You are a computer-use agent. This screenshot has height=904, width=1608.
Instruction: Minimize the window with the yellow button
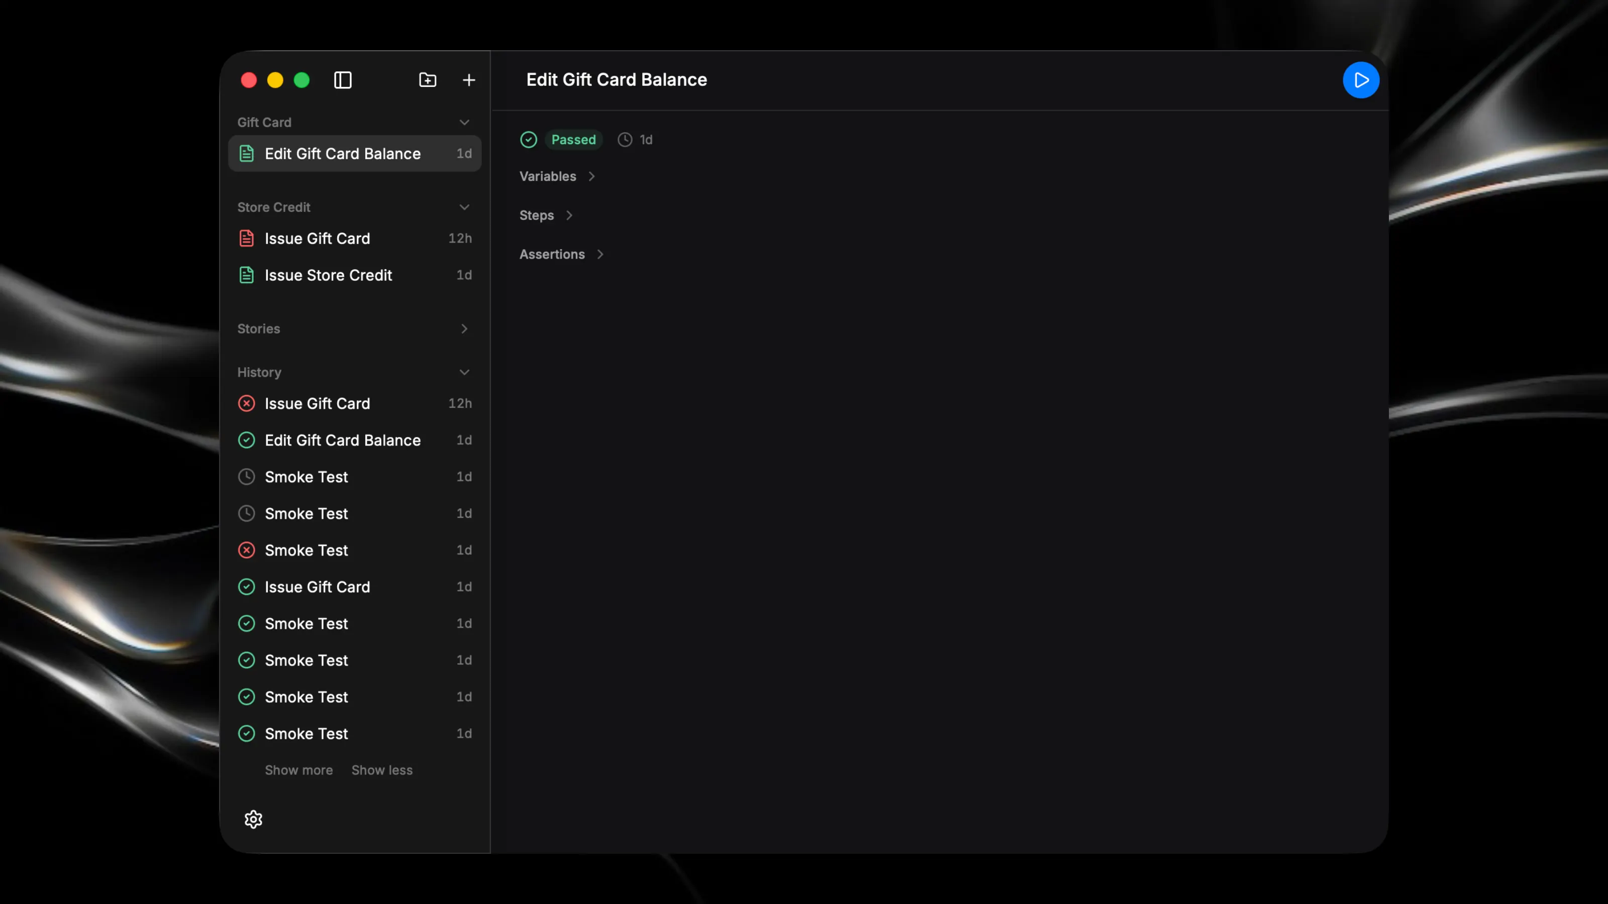click(x=275, y=80)
